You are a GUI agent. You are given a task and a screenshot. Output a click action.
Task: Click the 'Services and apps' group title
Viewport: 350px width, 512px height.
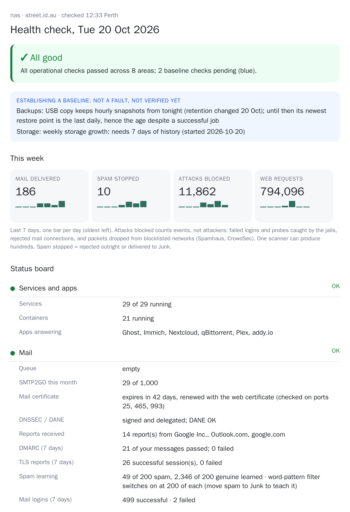48,288
